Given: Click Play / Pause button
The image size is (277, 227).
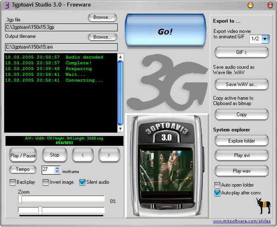Looking at the screenshot, I should [x=23, y=155].
